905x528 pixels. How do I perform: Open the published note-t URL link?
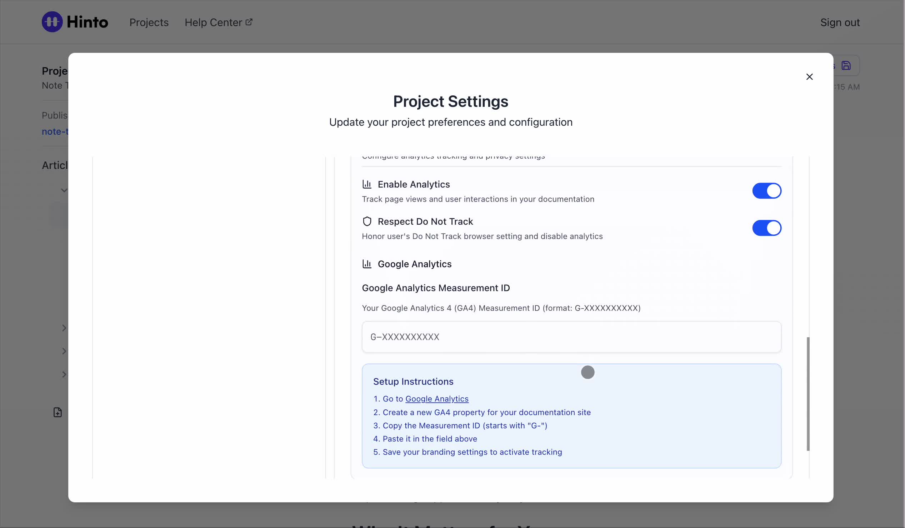pos(55,131)
